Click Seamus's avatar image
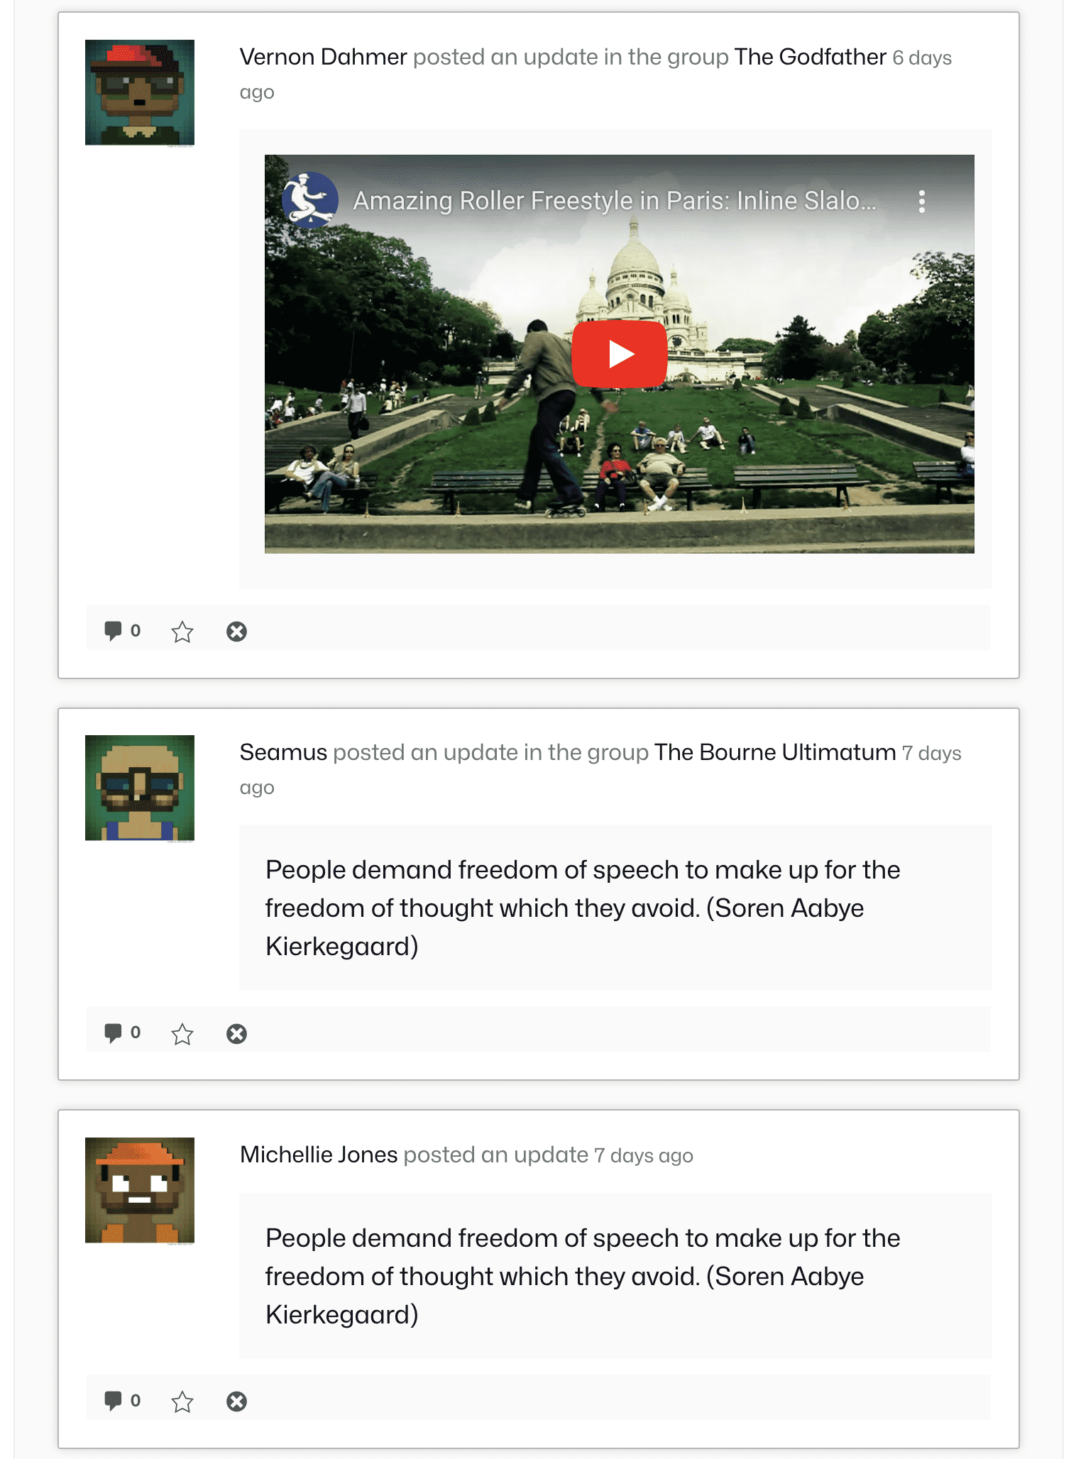Image resolution: width=1076 pixels, height=1459 pixels. click(x=140, y=788)
